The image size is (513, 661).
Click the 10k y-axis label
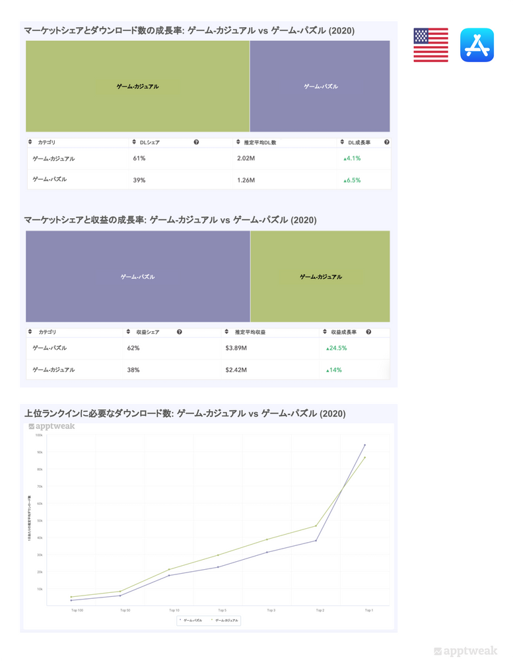pyautogui.click(x=40, y=589)
